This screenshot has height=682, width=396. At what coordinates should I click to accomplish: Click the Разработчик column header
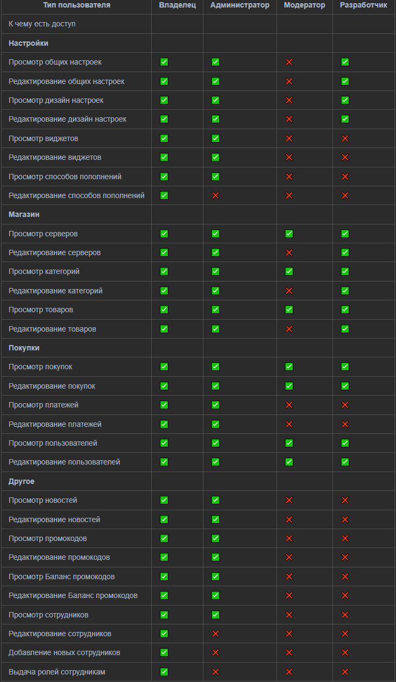(x=364, y=5)
